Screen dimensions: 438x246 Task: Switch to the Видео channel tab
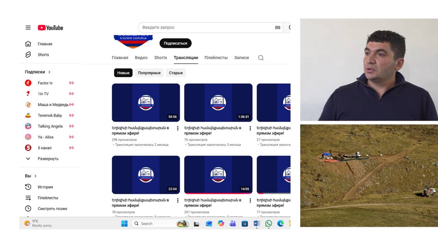pos(141,58)
